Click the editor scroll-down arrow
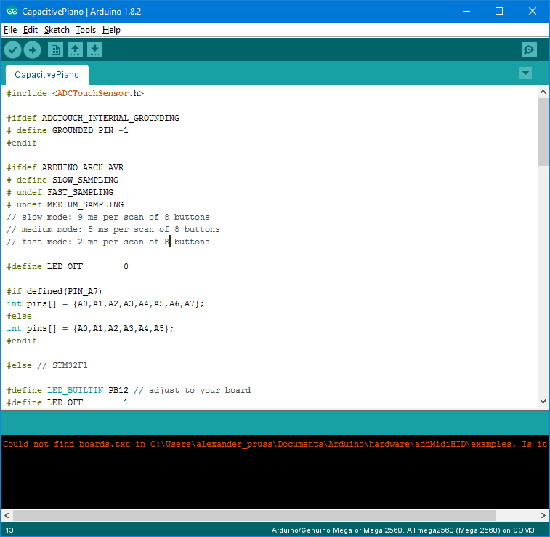 point(543,401)
